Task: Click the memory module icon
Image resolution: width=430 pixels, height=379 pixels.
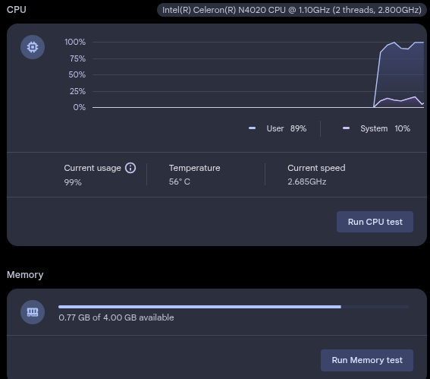Action: (x=33, y=312)
